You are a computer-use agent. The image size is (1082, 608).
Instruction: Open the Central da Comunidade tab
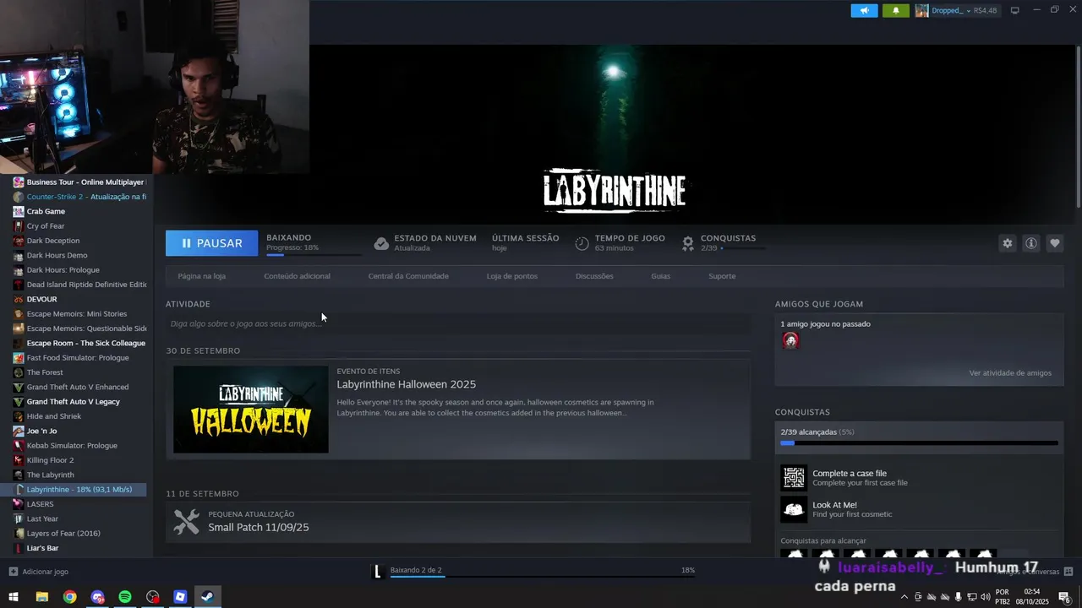(x=408, y=276)
